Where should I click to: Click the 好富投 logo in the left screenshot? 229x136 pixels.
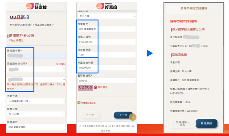(x=37, y=6)
